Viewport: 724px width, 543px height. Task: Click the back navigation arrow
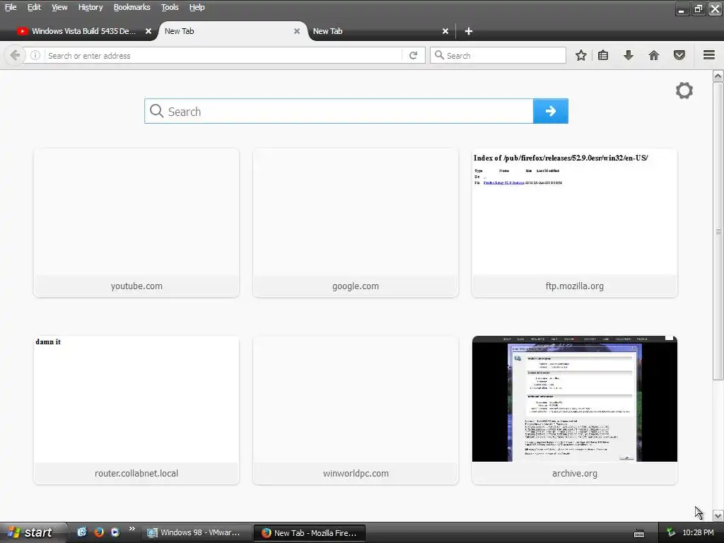(x=15, y=55)
